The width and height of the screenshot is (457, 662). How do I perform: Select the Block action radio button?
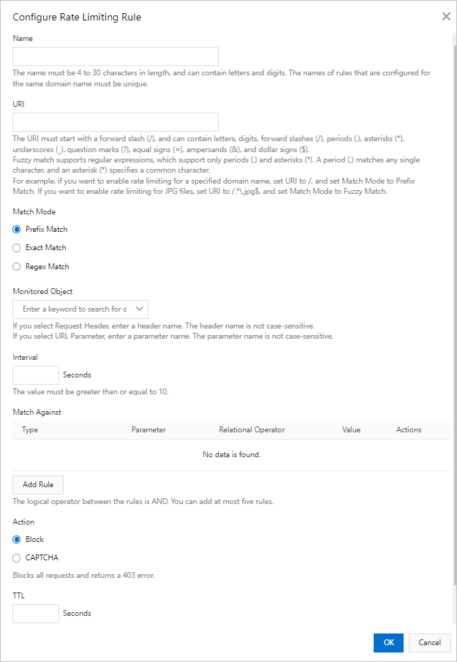[x=17, y=539]
